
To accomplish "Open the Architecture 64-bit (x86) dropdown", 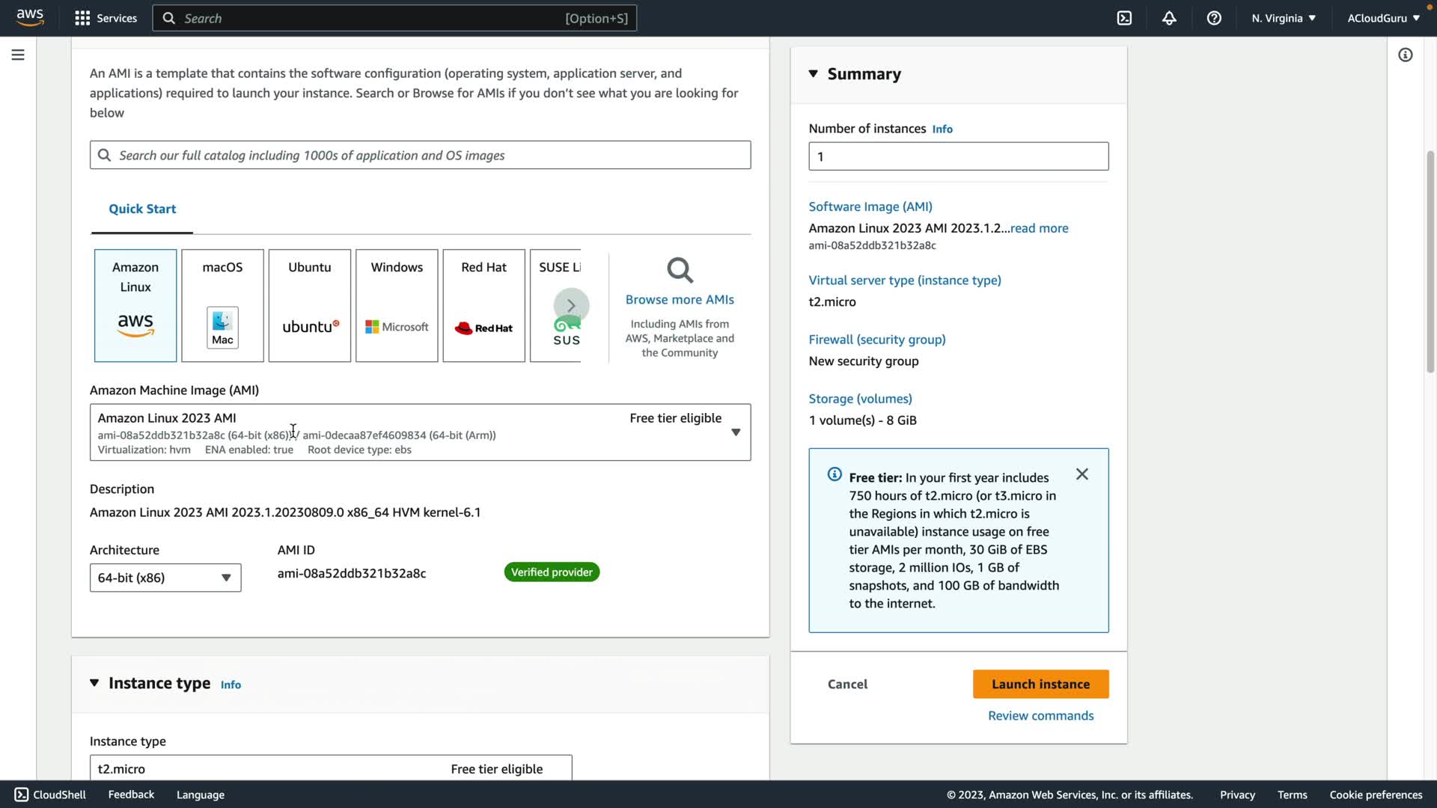I will (x=165, y=578).
